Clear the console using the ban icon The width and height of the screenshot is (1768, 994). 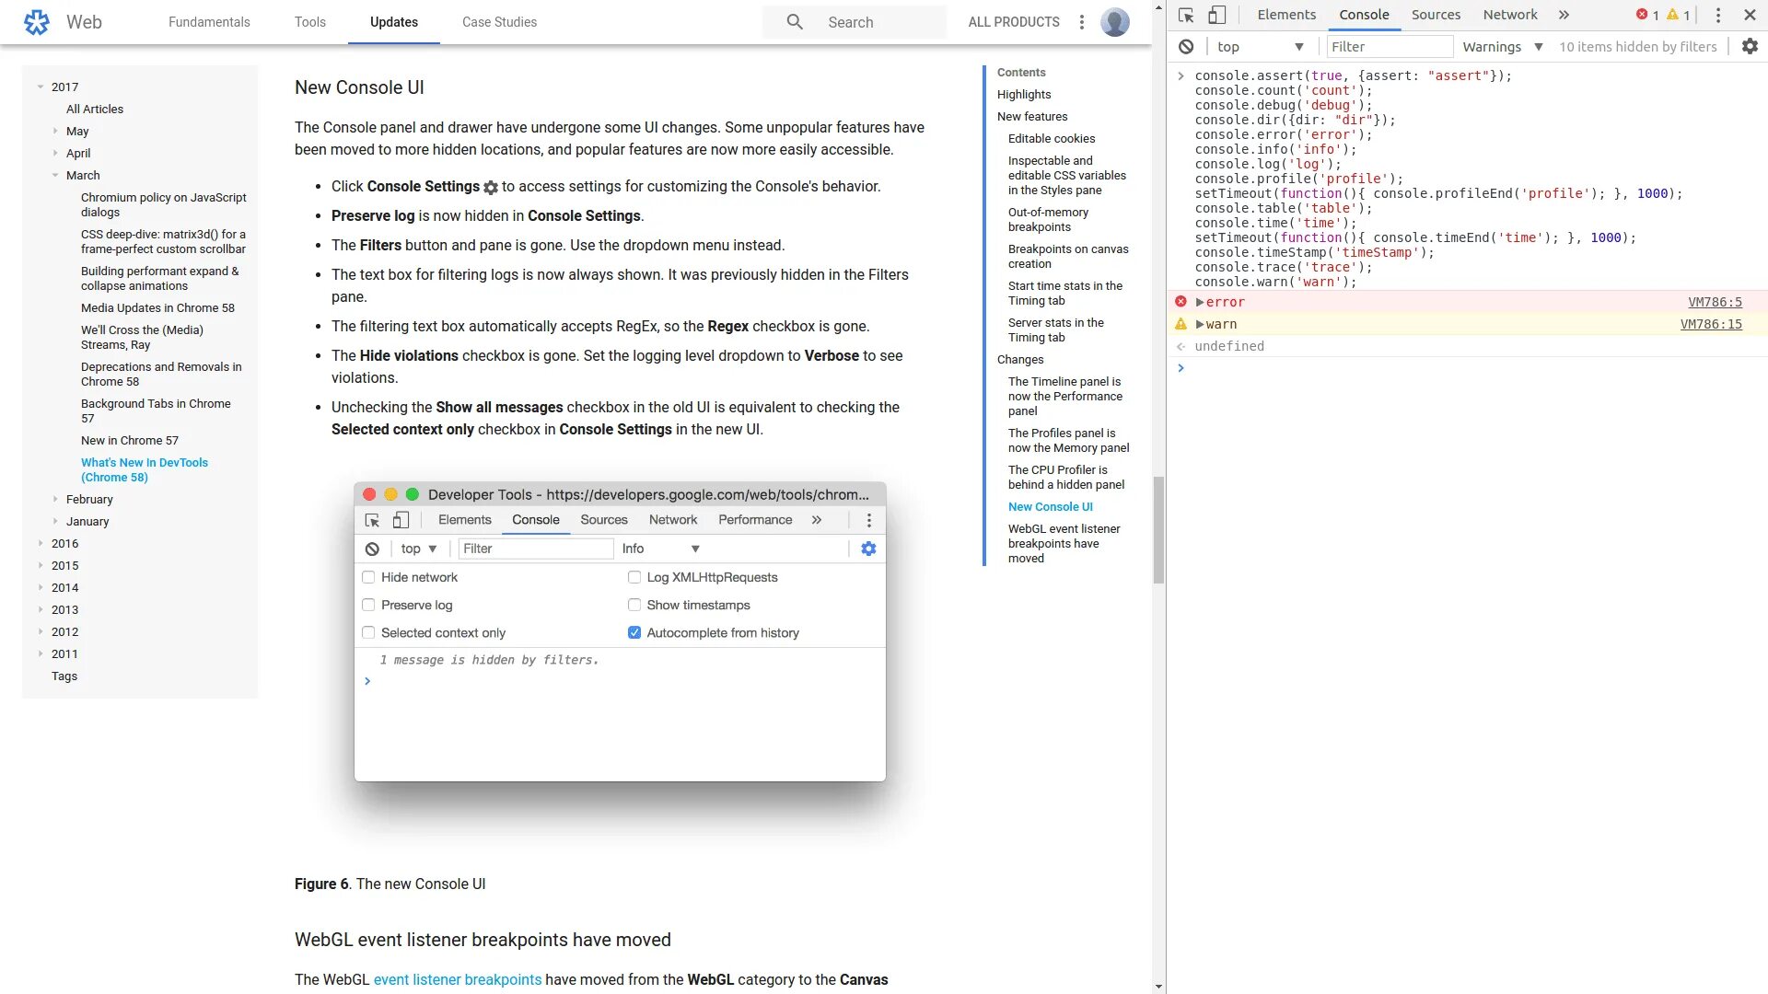(1186, 47)
